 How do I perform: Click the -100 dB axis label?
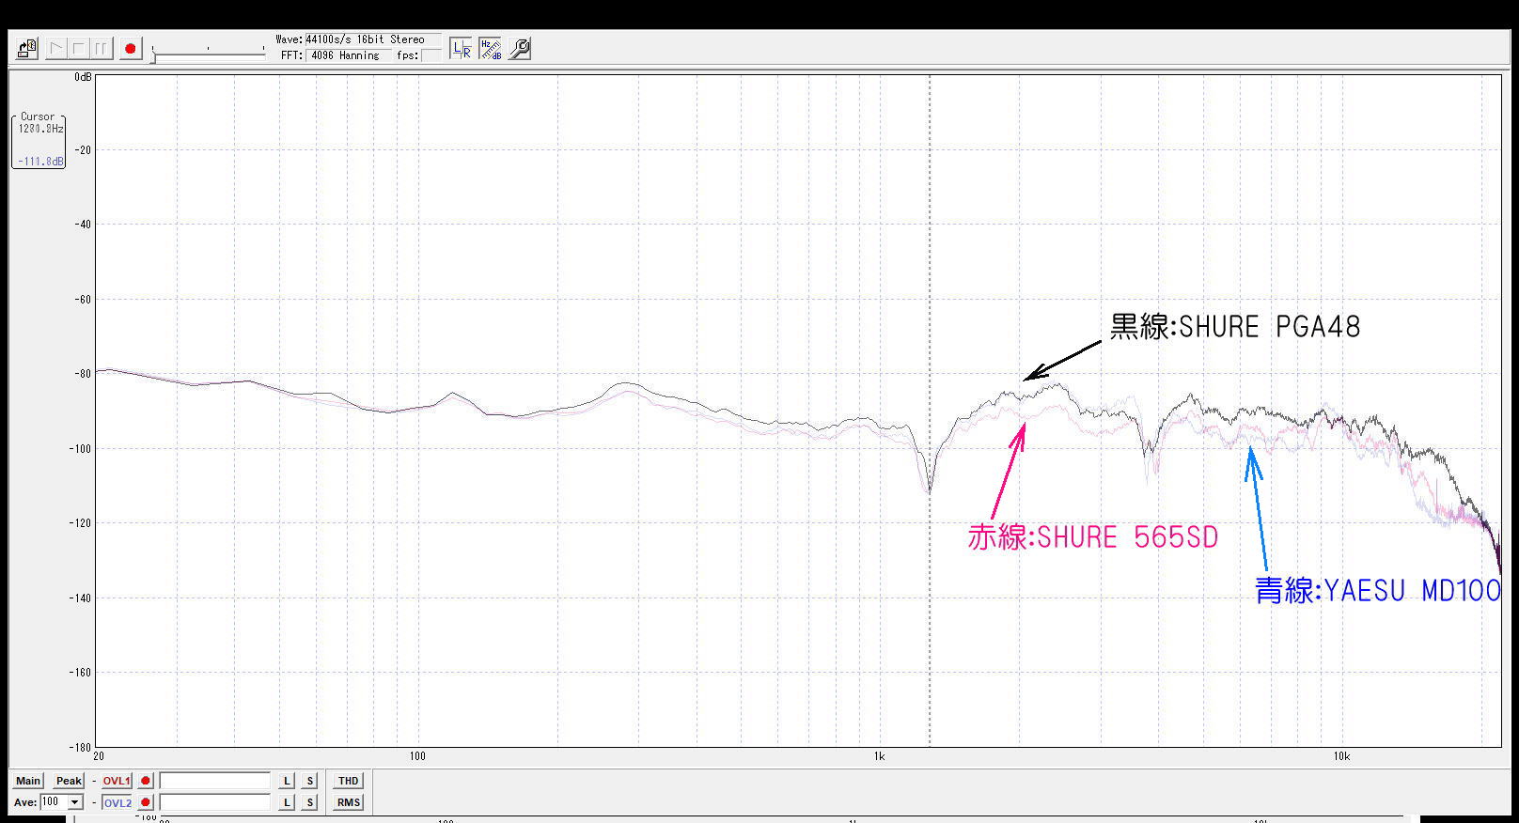pyautogui.click(x=81, y=448)
